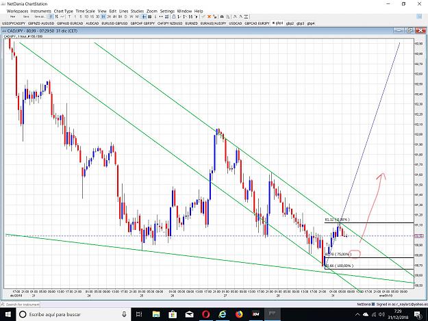Switch to the GBPNZD AUDUSD workspace tab
428x321 pixels.
41,23
